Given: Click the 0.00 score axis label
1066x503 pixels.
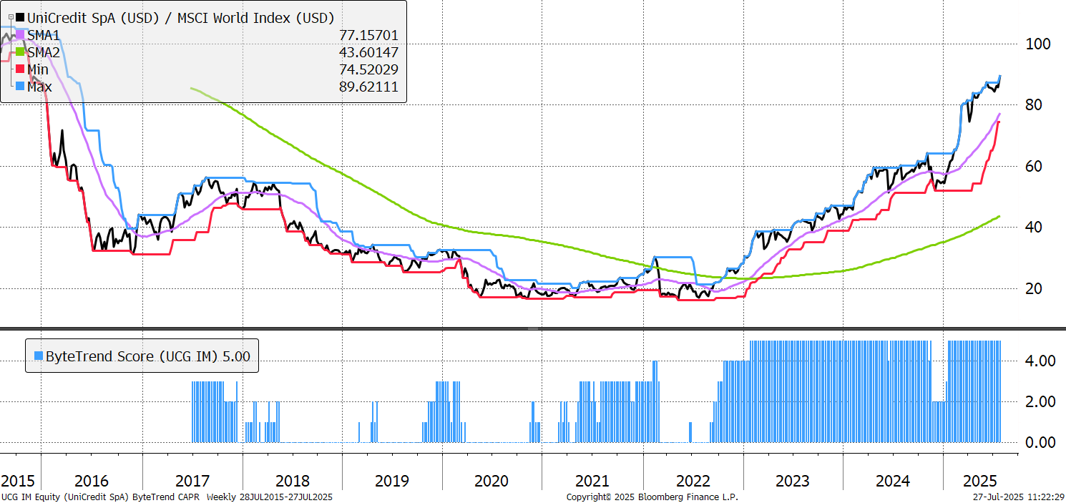Looking at the screenshot, I should tap(1040, 442).
